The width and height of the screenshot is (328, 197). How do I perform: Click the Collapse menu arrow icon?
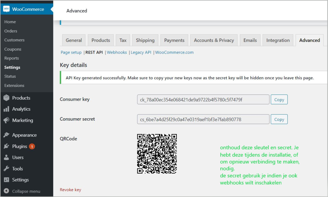[x=6, y=191]
